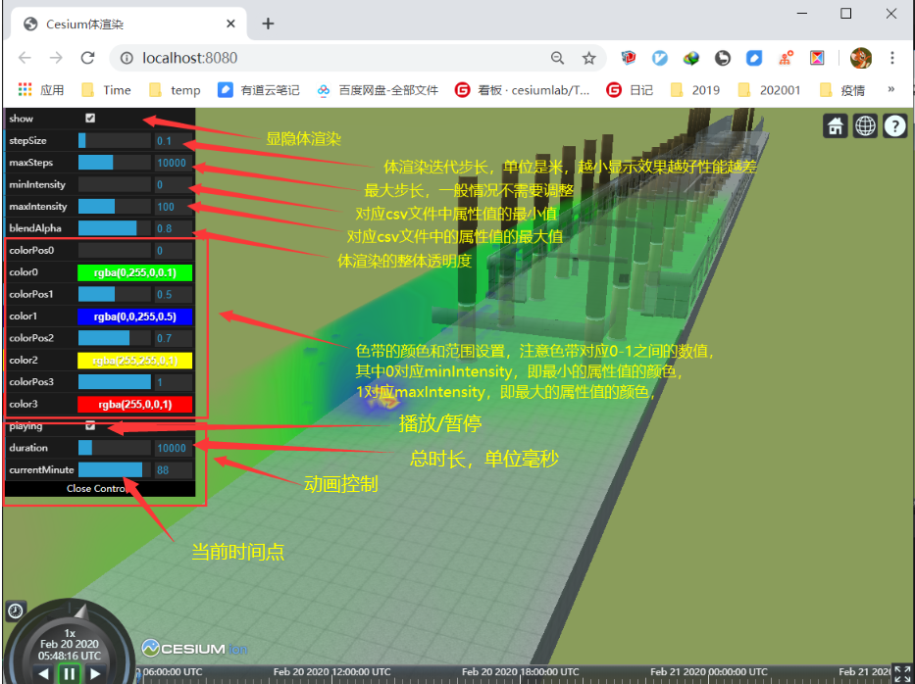915x684 pixels.
Task: Click the duration value field 10000
Action: click(174, 448)
